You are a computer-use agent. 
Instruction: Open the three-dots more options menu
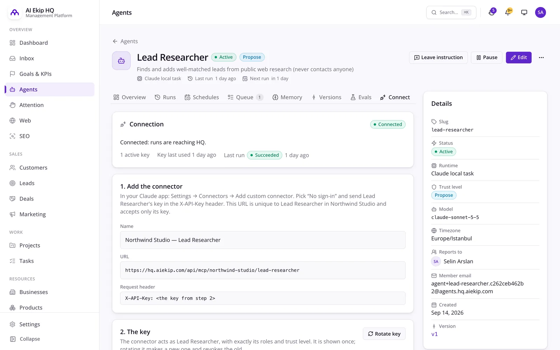541,57
